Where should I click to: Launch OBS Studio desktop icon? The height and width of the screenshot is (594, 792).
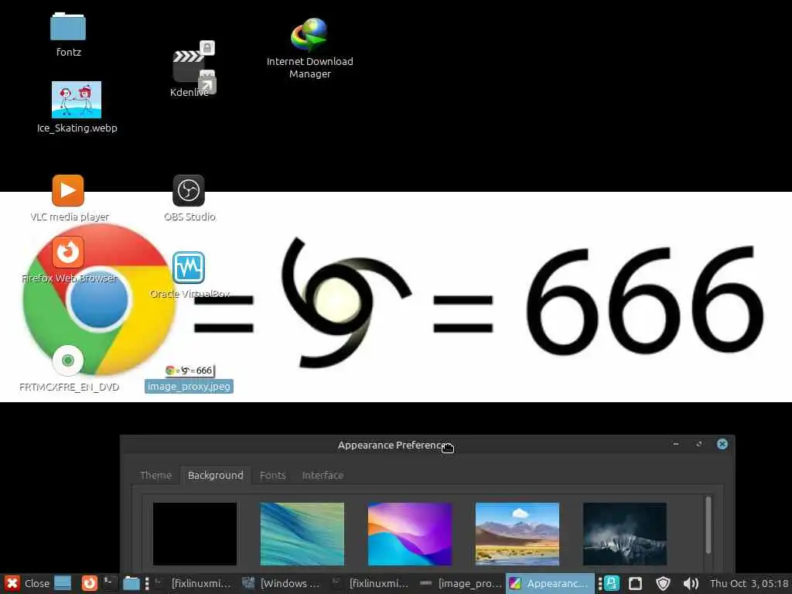point(189,190)
